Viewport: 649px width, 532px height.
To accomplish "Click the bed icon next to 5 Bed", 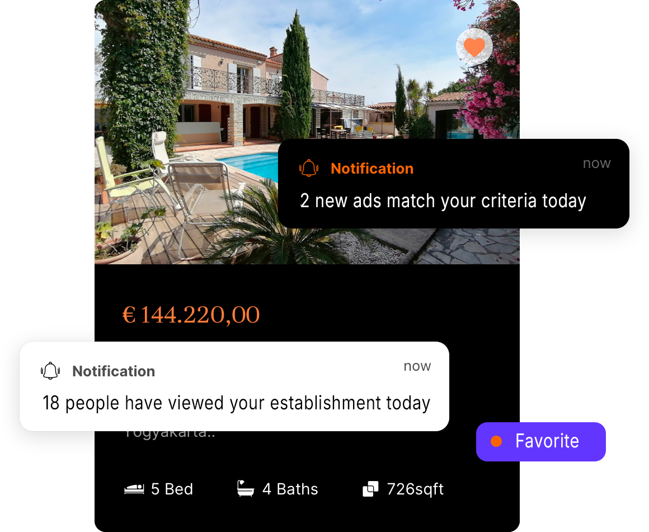I will [x=134, y=489].
